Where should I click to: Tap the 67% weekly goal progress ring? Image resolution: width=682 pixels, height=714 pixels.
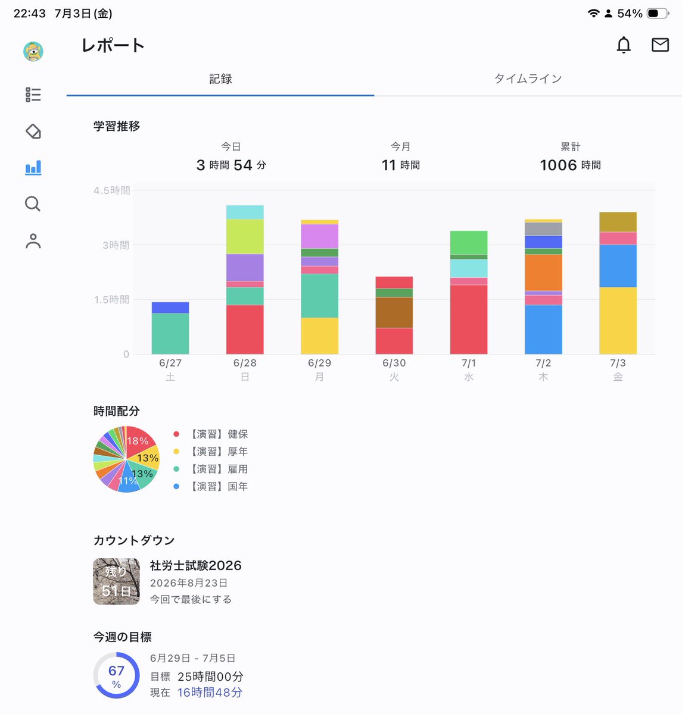117,675
